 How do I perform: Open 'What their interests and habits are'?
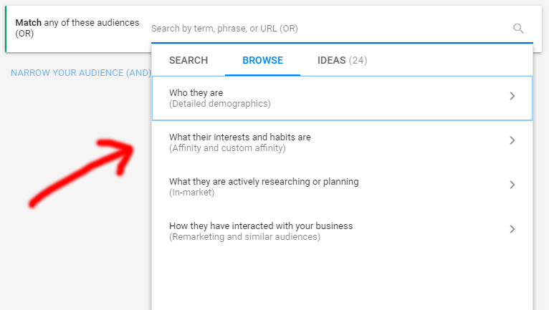(x=240, y=137)
